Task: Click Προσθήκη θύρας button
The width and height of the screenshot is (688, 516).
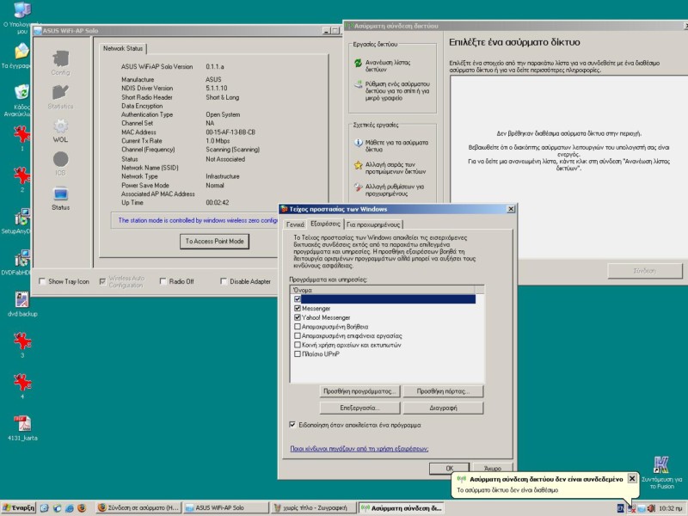Action: pos(443,391)
